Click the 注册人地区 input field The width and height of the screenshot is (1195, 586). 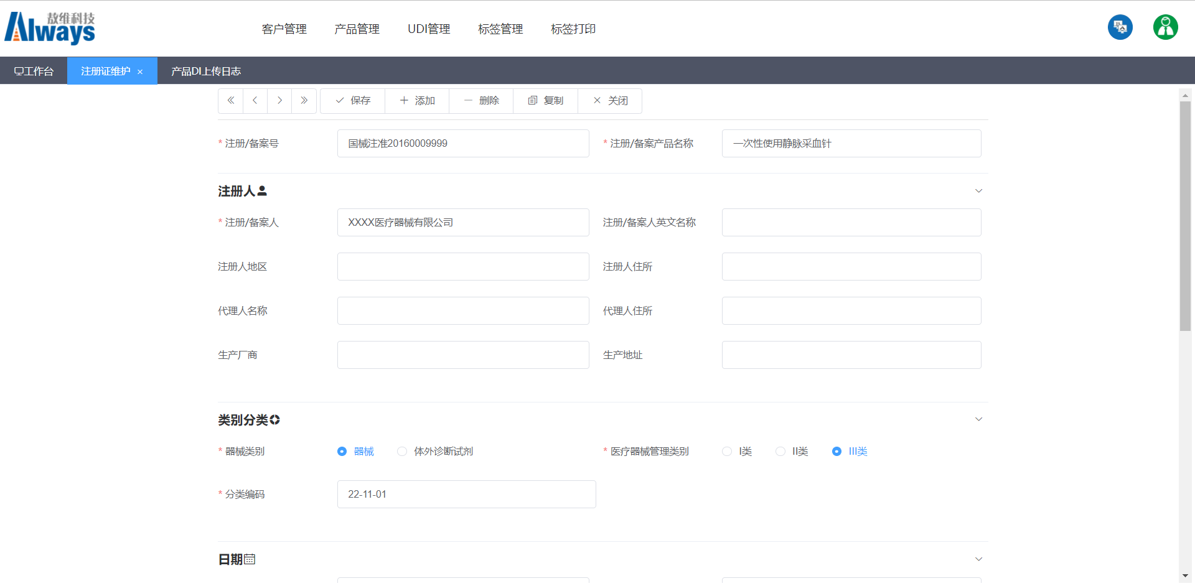(x=463, y=267)
